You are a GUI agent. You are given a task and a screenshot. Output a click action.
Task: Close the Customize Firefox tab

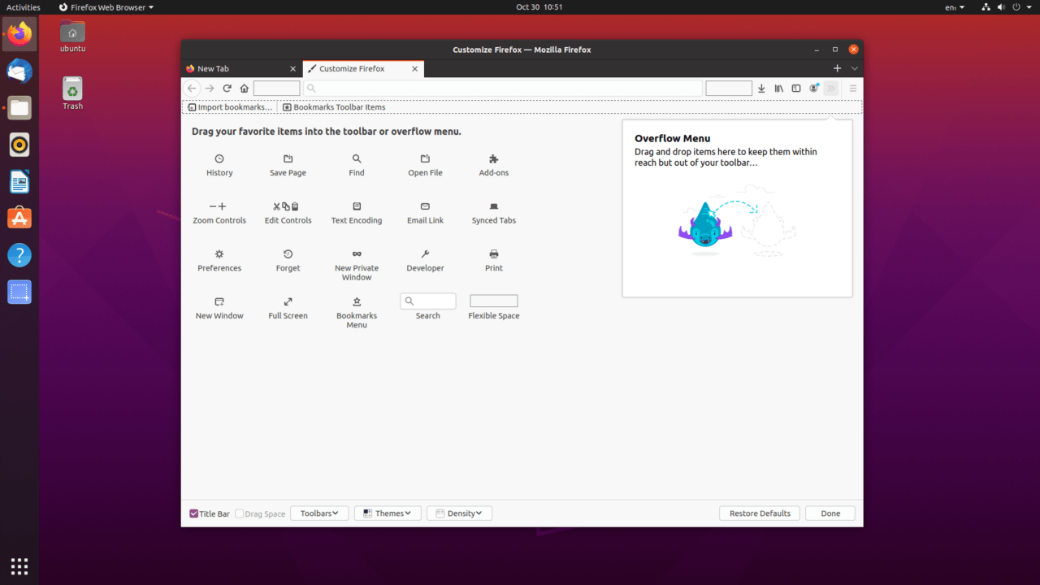[415, 69]
